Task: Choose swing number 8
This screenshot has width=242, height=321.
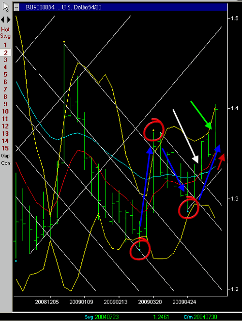Action: [5, 96]
